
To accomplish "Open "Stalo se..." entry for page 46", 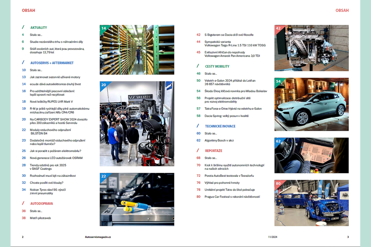I will click(211, 74).
